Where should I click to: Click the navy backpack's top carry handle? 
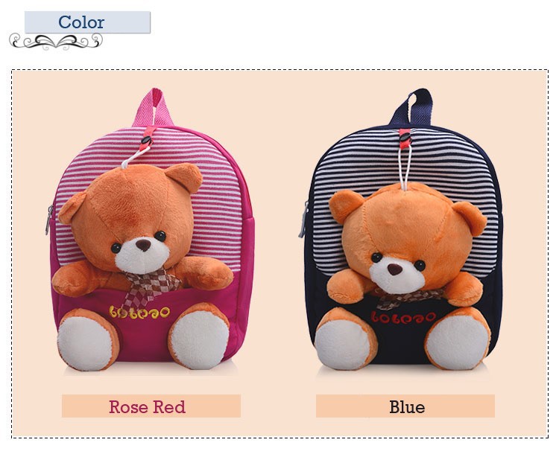pyautogui.click(x=411, y=107)
